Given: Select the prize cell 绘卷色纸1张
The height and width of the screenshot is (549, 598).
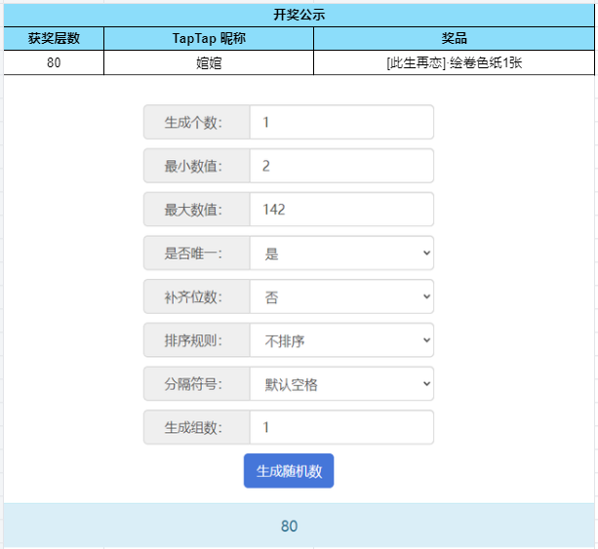Looking at the screenshot, I should 454,62.
